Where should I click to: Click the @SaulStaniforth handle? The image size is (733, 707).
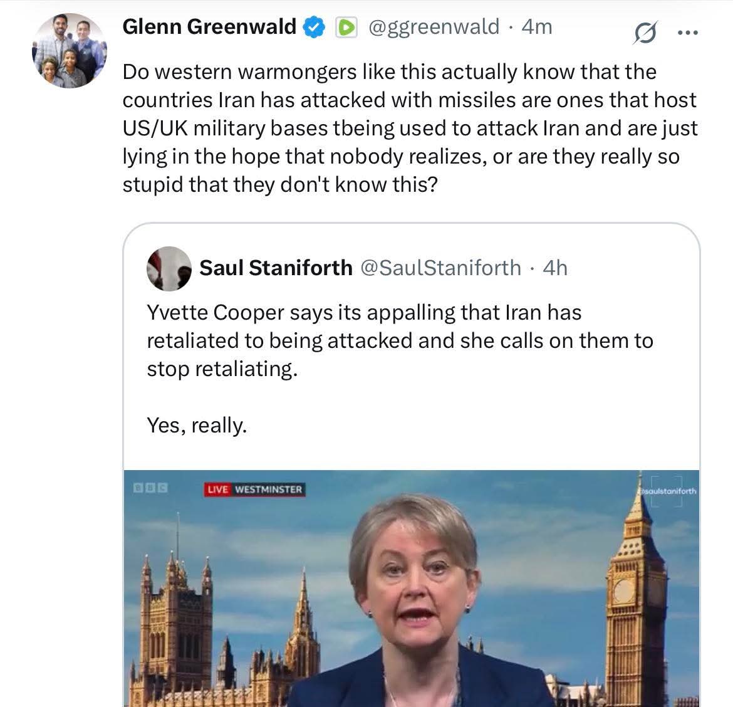pos(441,268)
